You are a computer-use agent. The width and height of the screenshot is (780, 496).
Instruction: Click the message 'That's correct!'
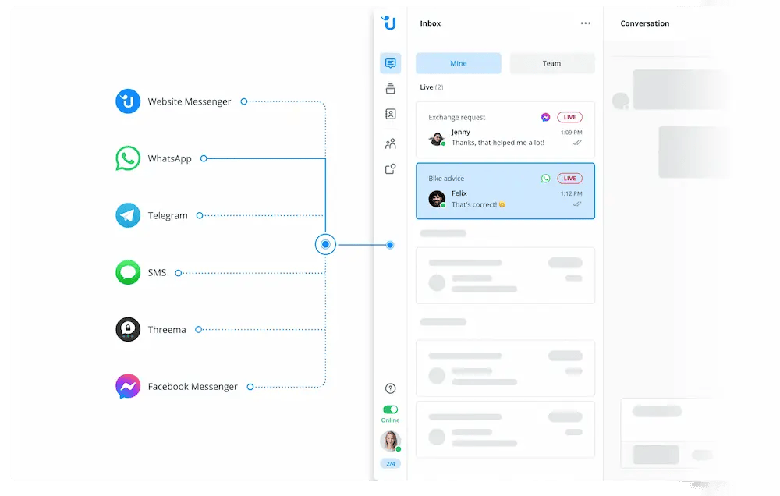tap(474, 204)
